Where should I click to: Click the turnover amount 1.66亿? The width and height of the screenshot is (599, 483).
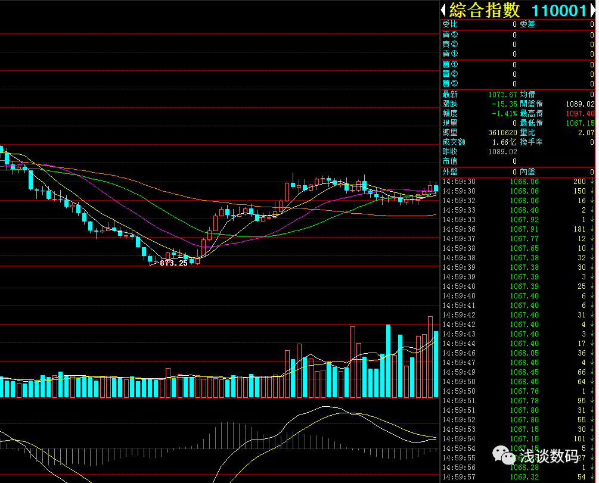(x=504, y=142)
